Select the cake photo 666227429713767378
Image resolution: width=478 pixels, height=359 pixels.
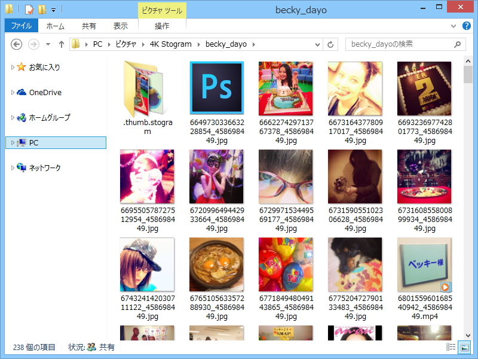[x=286, y=103]
